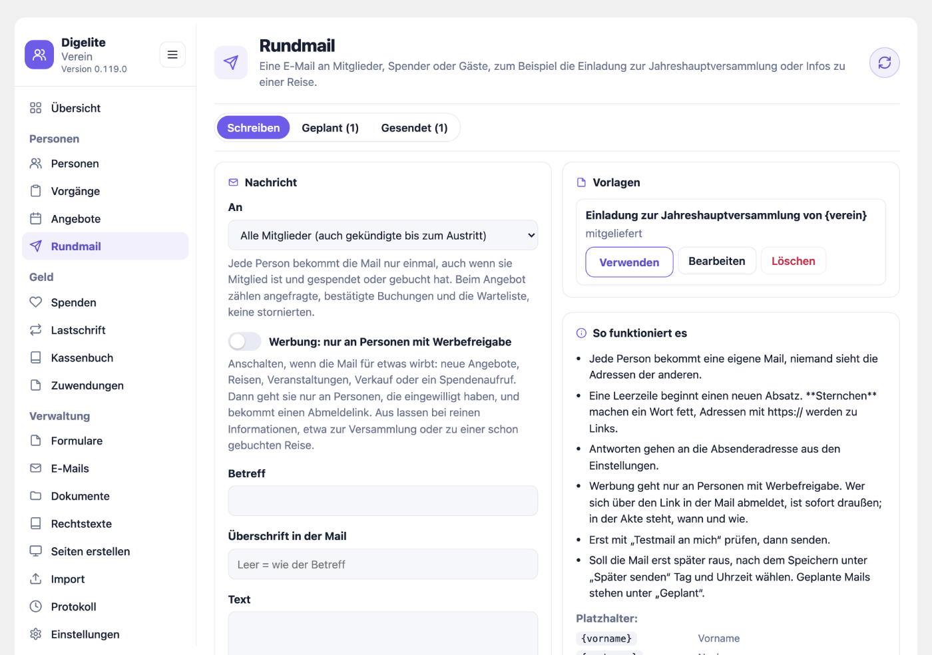Click the Version 0.119.0 label
The image size is (932, 655).
(94, 69)
